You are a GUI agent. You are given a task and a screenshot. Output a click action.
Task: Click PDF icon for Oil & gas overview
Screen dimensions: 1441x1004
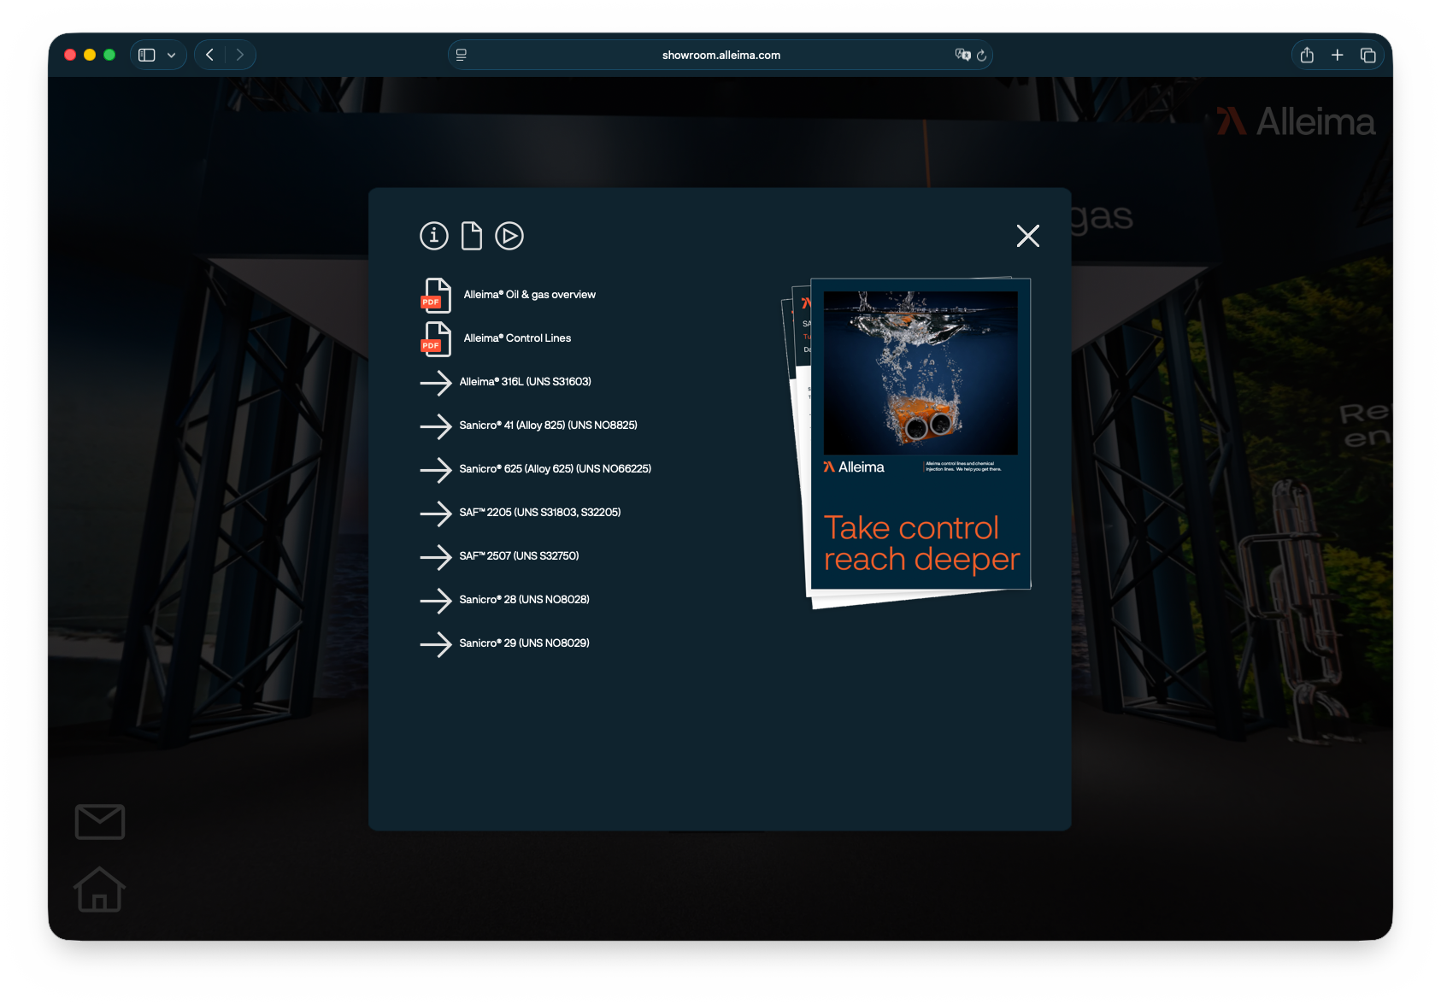pyautogui.click(x=435, y=296)
